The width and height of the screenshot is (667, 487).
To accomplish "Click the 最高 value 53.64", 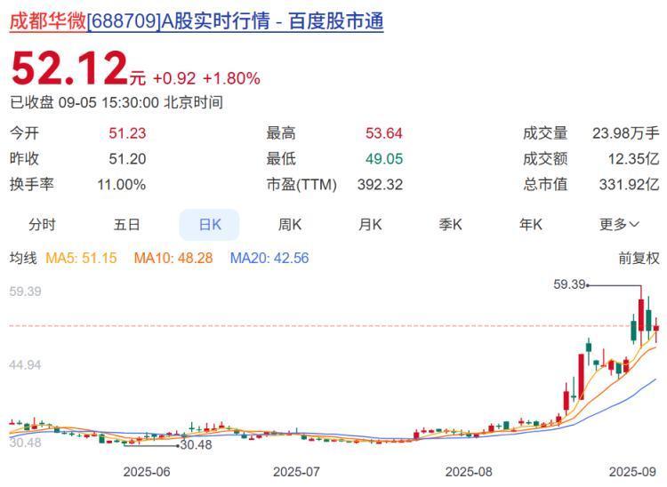I will pyautogui.click(x=383, y=133).
